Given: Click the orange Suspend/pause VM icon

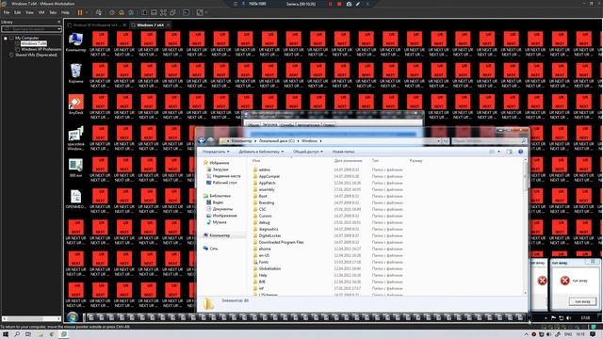Looking at the screenshot, I should pyautogui.click(x=80, y=12).
